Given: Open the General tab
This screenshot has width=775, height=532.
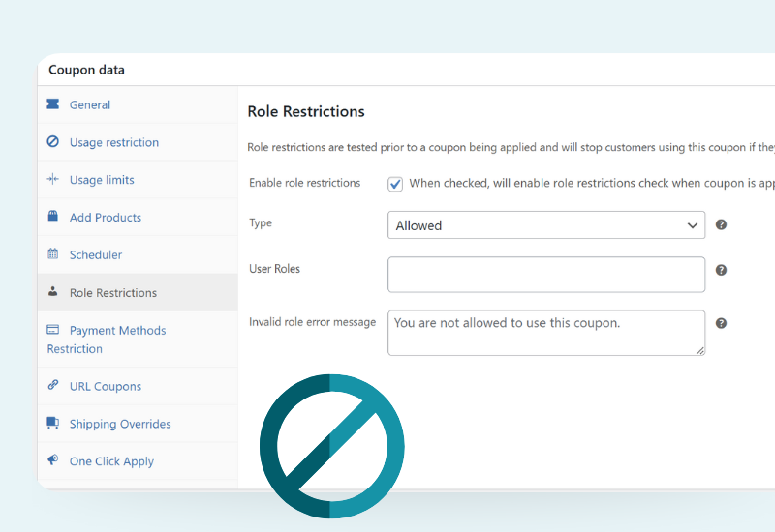Looking at the screenshot, I should pos(138,104).
